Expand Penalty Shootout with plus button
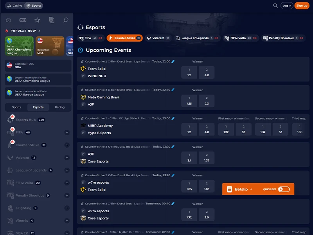 [x=67, y=195]
